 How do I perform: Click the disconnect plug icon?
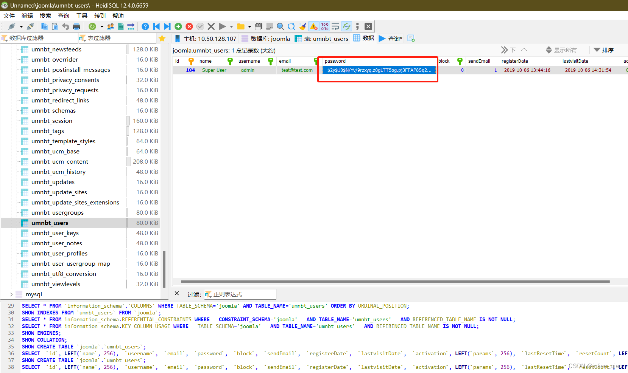pyautogui.click(x=30, y=26)
